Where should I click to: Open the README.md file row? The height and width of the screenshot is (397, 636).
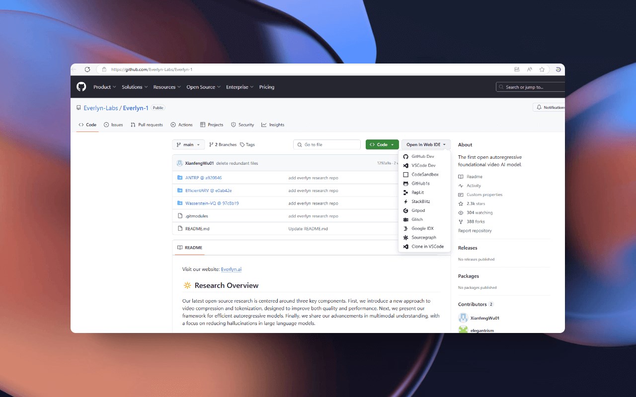(286, 229)
